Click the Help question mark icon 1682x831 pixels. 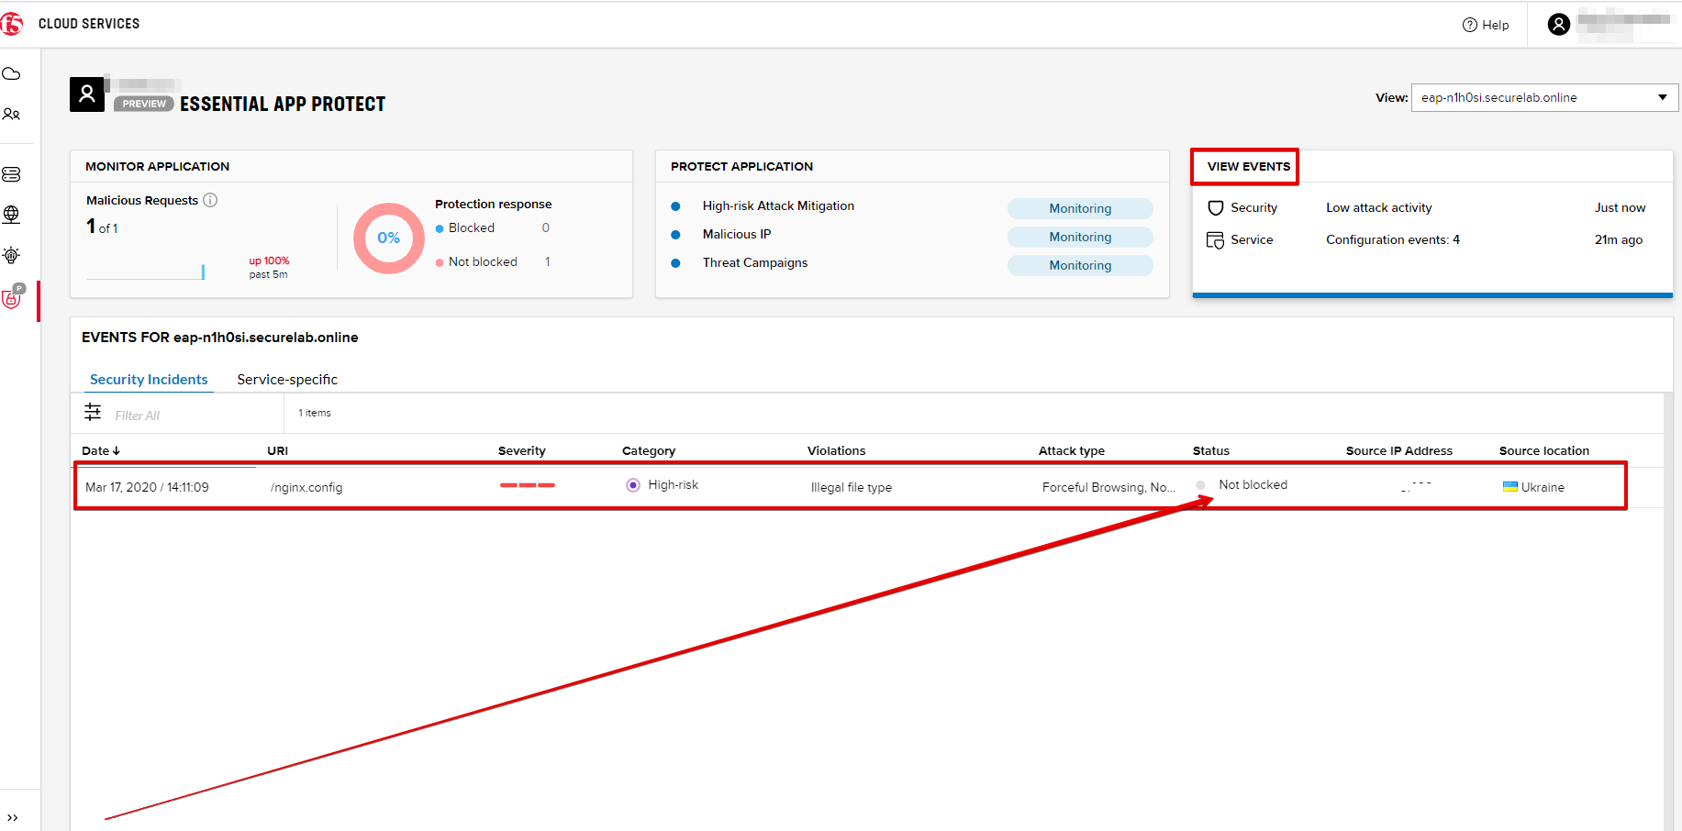[1470, 25]
